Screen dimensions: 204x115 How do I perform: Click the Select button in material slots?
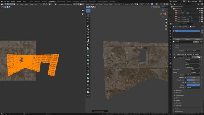(188, 39)
